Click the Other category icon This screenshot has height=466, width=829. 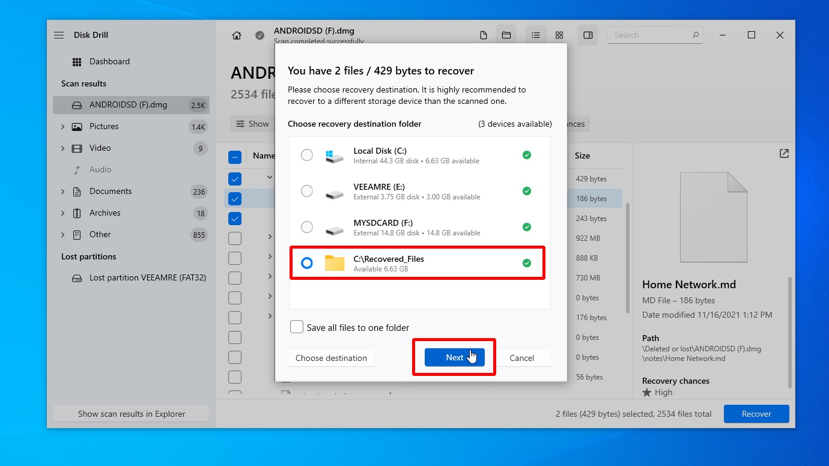[x=77, y=235]
